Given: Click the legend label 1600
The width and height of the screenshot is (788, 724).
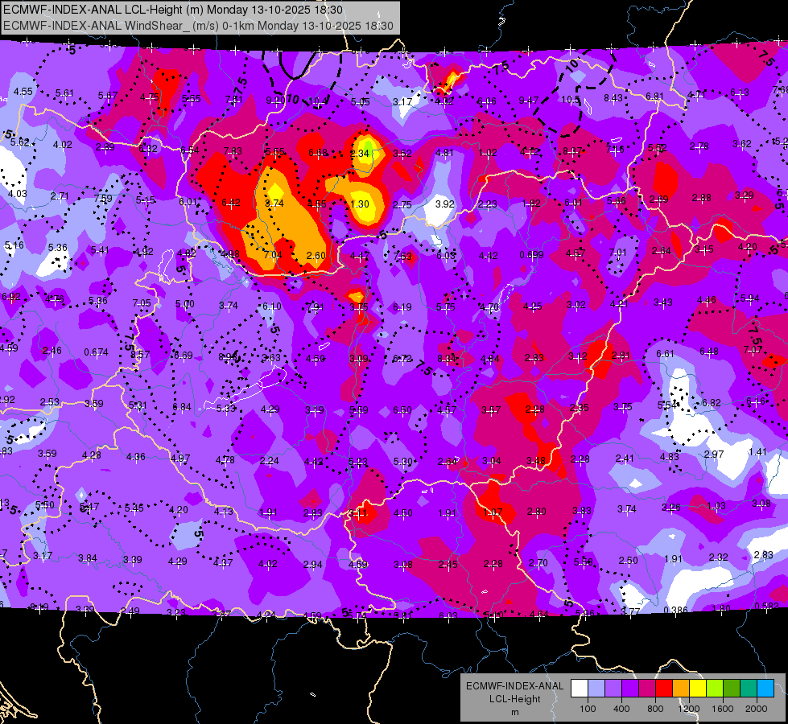Looking at the screenshot, I should click(722, 709).
